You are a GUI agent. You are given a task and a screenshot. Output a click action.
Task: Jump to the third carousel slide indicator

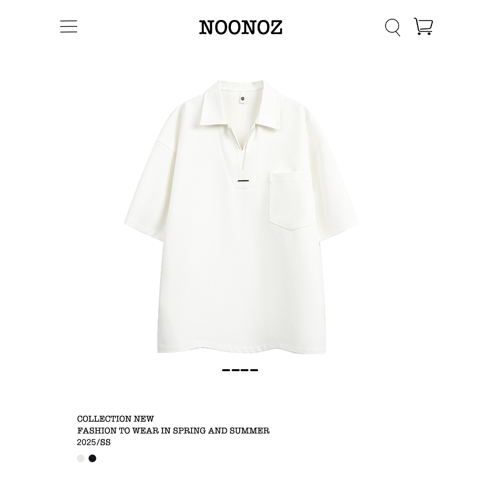(x=245, y=370)
